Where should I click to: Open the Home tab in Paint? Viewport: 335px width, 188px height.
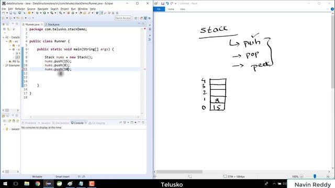(x=171, y=9)
